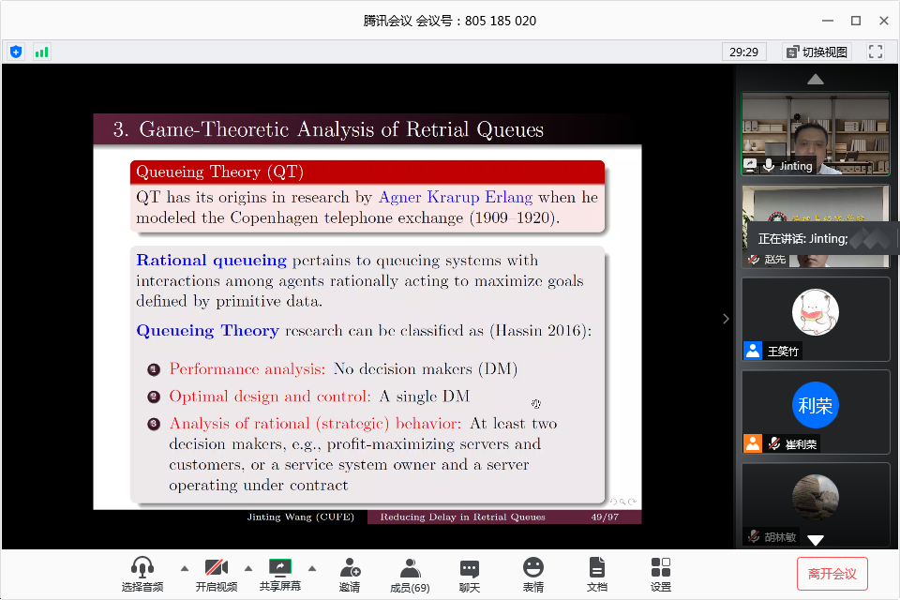Click the meeting timer 29:29
Image resolution: width=900 pixels, height=600 pixels.
pos(743,52)
